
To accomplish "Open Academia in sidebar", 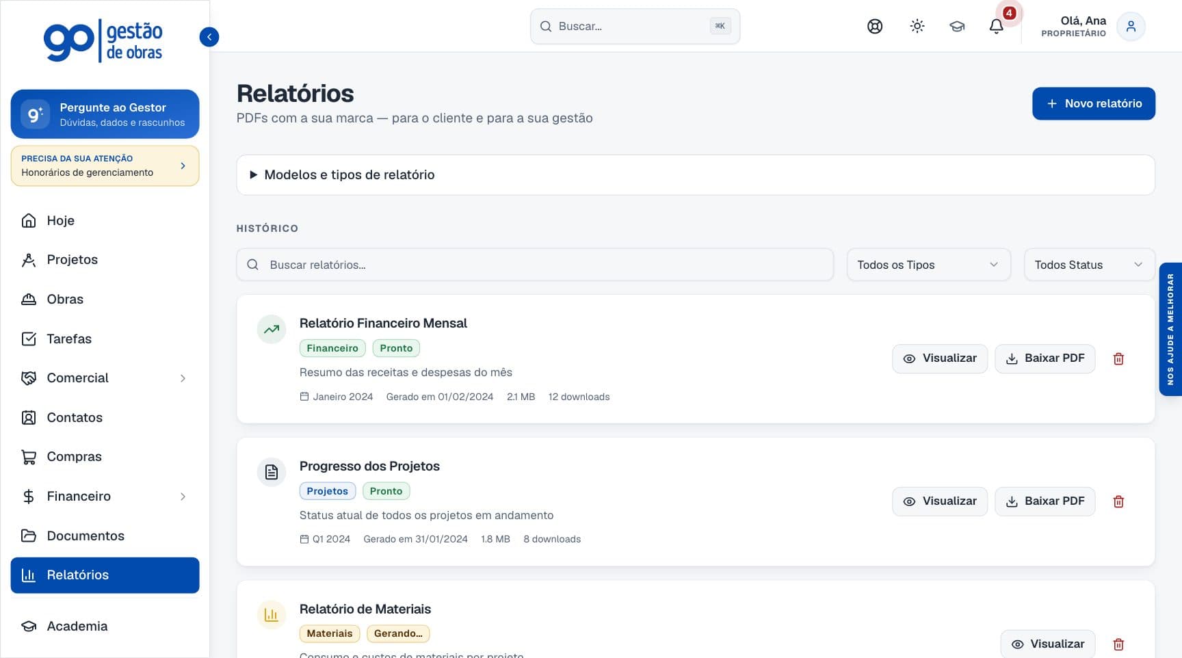I will 105,627.
